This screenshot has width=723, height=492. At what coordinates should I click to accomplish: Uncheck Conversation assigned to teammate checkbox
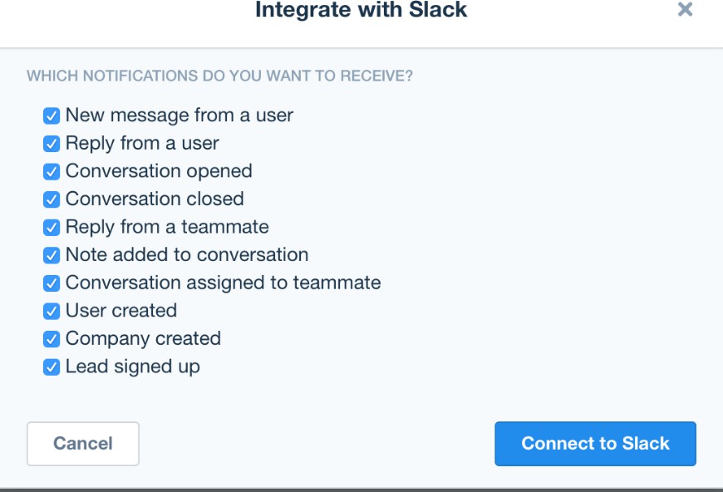coord(52,283)
